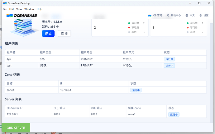Click the blue 停止 button

click(48, 34)
